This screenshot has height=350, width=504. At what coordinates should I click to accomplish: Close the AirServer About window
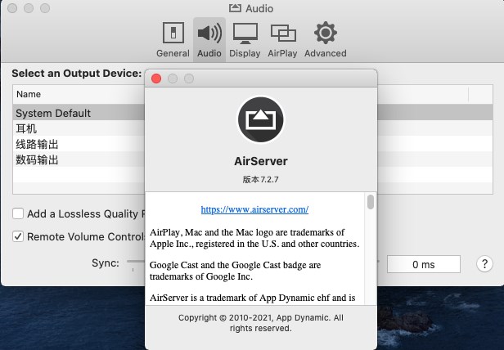pos(155,79)
